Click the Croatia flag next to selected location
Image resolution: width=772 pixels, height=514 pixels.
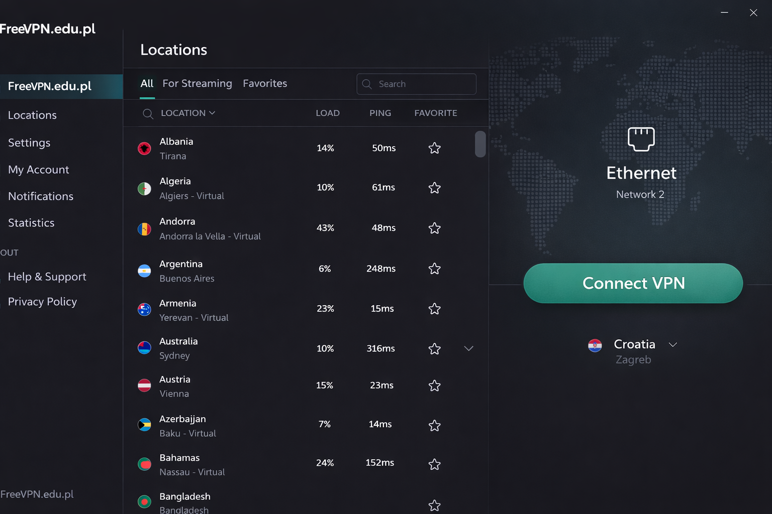(595, 345)
